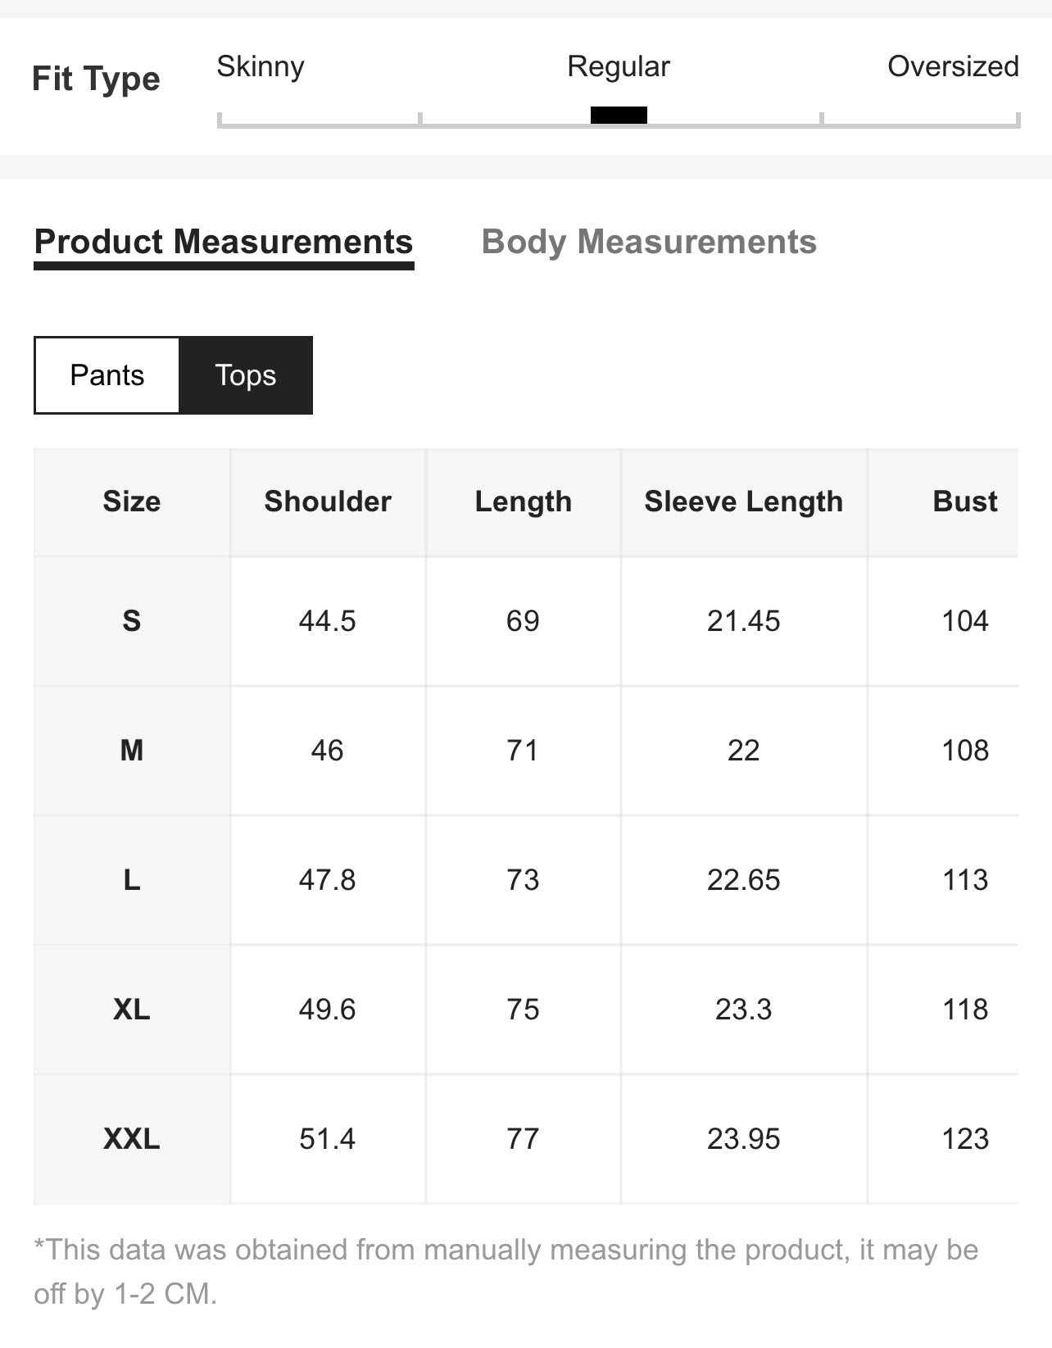Choose the Tops toggle option
Image resolution: width=1052 pixels, height=1348 pixels.
click(x=246, y=375)
